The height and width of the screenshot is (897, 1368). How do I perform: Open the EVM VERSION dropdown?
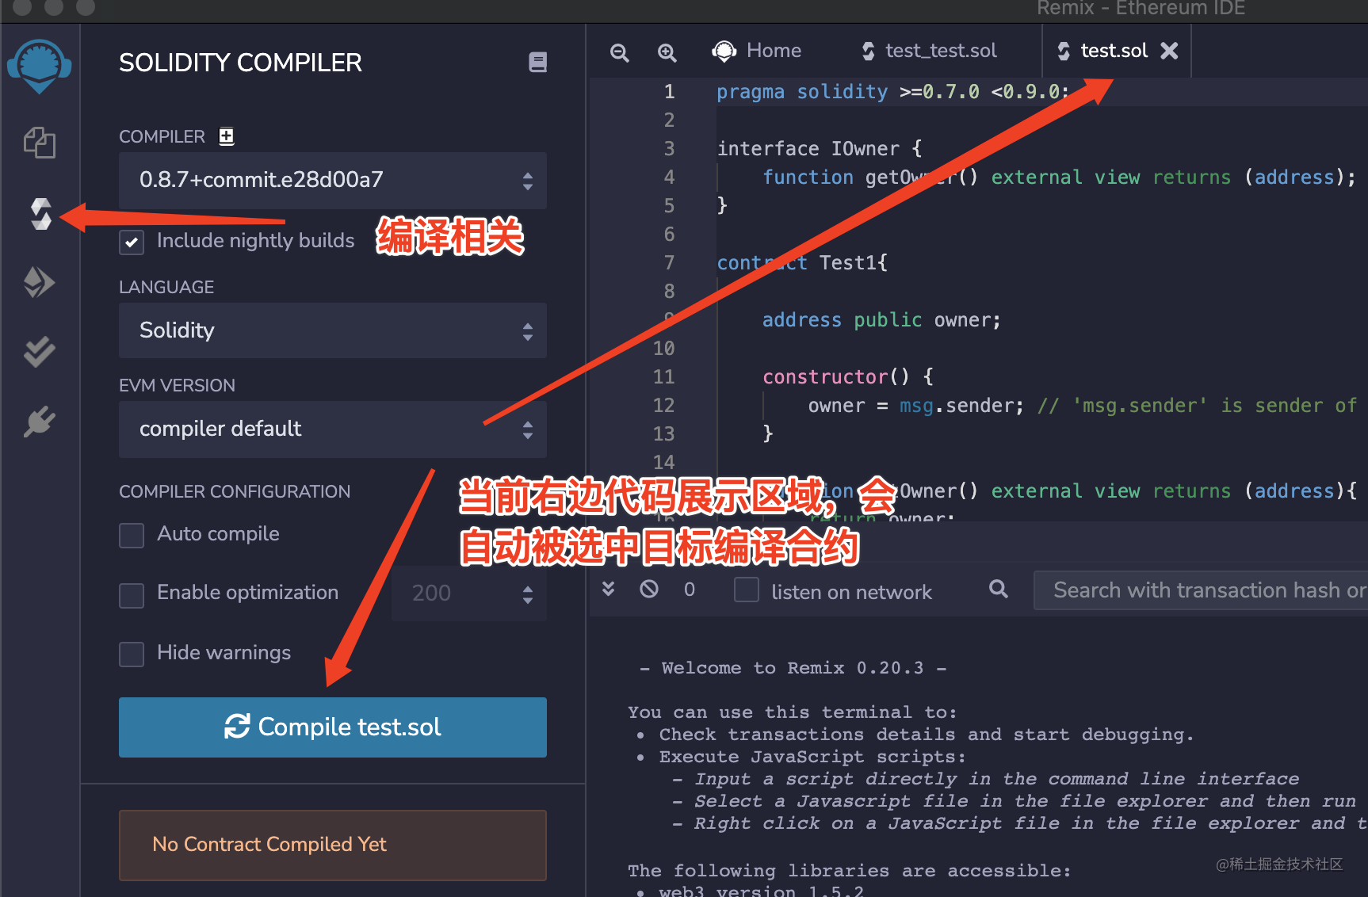point(332,429)
